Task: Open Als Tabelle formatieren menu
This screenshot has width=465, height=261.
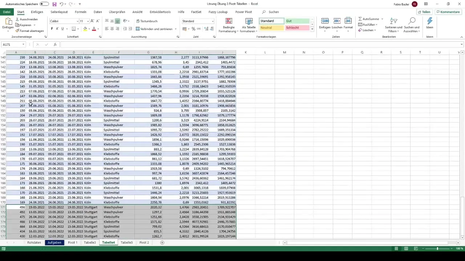Action: [249, 25]
